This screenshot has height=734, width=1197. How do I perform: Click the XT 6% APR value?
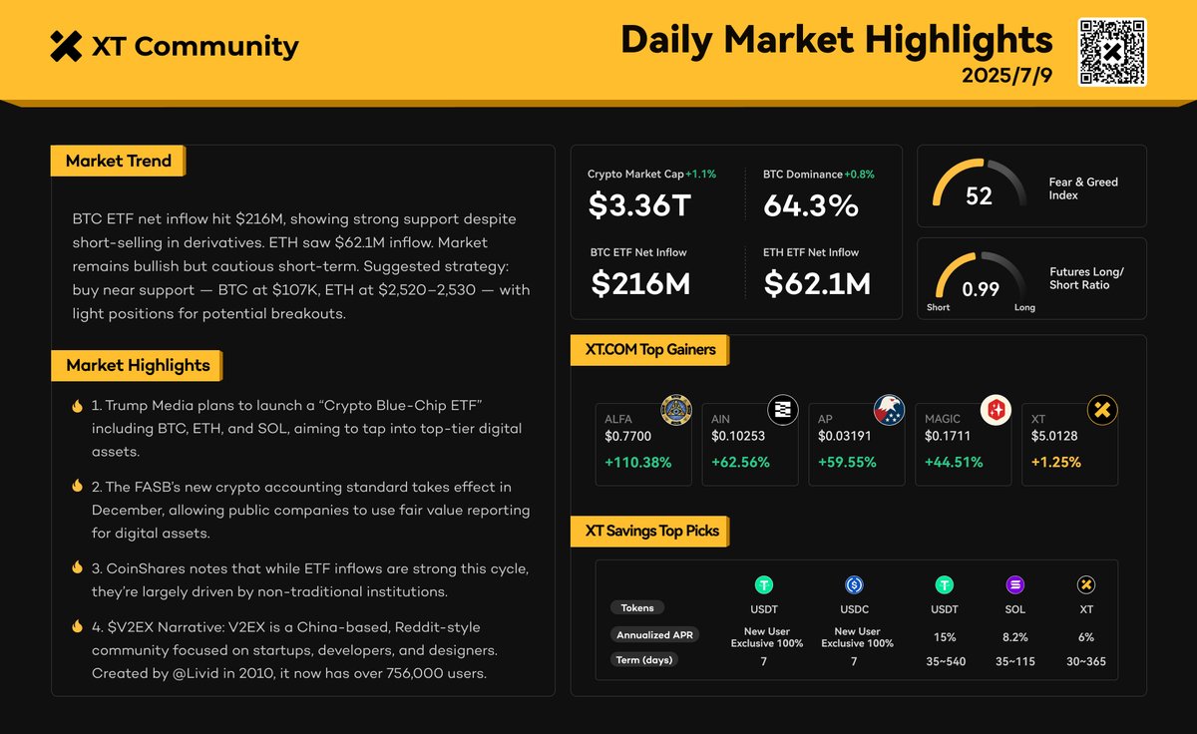pyautogui.click(x=1086, y=637)
